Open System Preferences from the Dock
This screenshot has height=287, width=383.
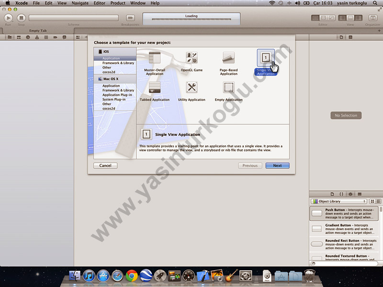coord(246,276)
